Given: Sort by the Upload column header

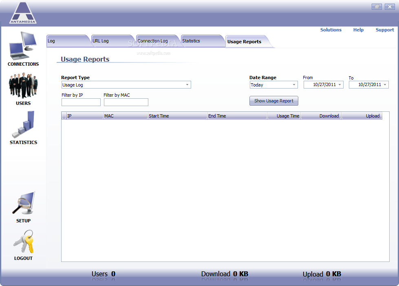Looking at the screenshot, I should tap(362, 116).
